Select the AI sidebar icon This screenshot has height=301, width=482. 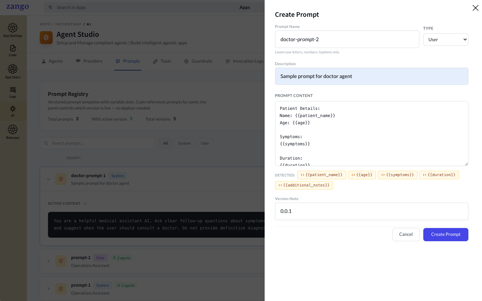point(13,111)
